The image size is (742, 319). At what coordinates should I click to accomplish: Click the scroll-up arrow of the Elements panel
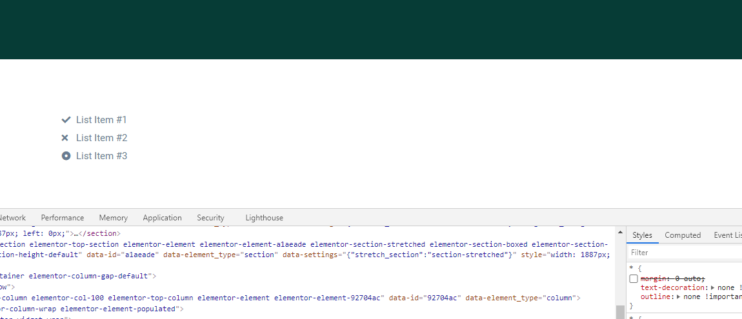(x=620, y=232)
